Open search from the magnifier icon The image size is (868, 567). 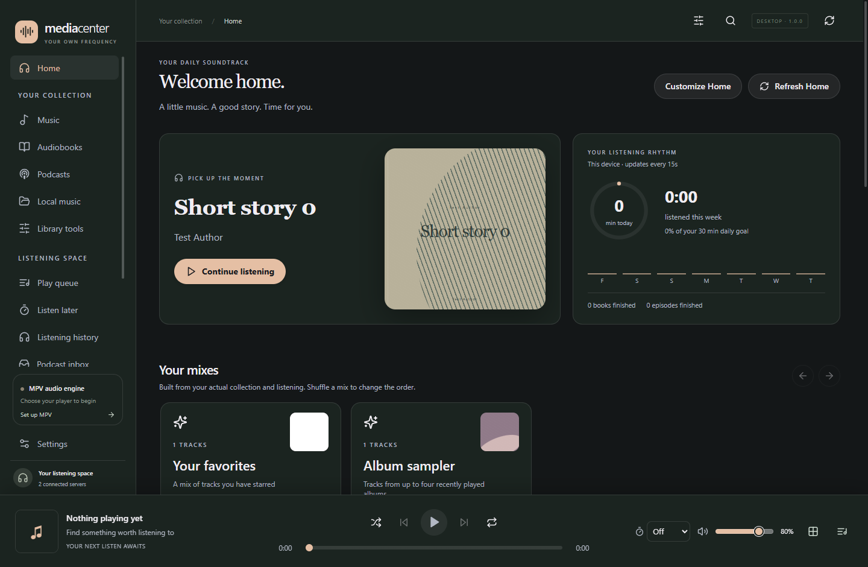click(x=731, y=21)
